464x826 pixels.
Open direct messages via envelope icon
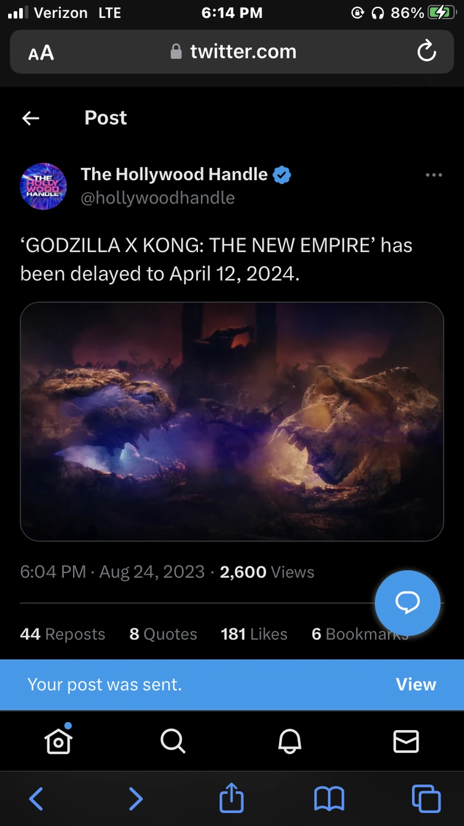click(406, 741)
